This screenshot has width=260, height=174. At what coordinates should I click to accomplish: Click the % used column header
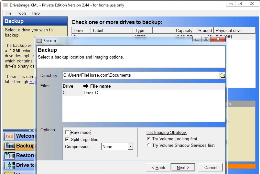coord(204,30)
